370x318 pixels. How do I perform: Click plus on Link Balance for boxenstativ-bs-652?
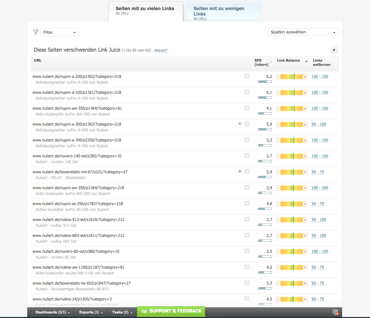point(305,283)
